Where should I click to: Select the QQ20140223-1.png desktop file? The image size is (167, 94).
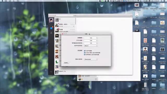pos(162,78)
